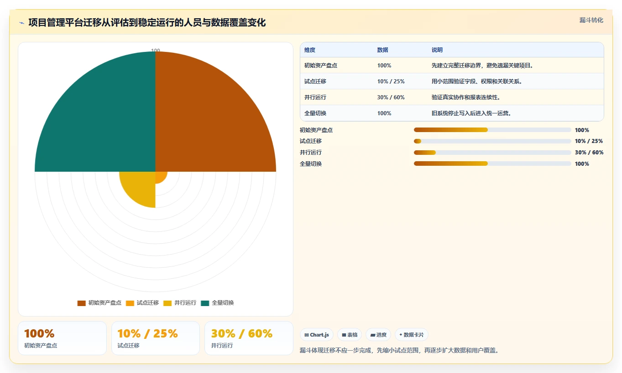The image size is (622, 373).
Task: Click the small orange 试点迁移 wedge
Action: click(x=160, y=176)
